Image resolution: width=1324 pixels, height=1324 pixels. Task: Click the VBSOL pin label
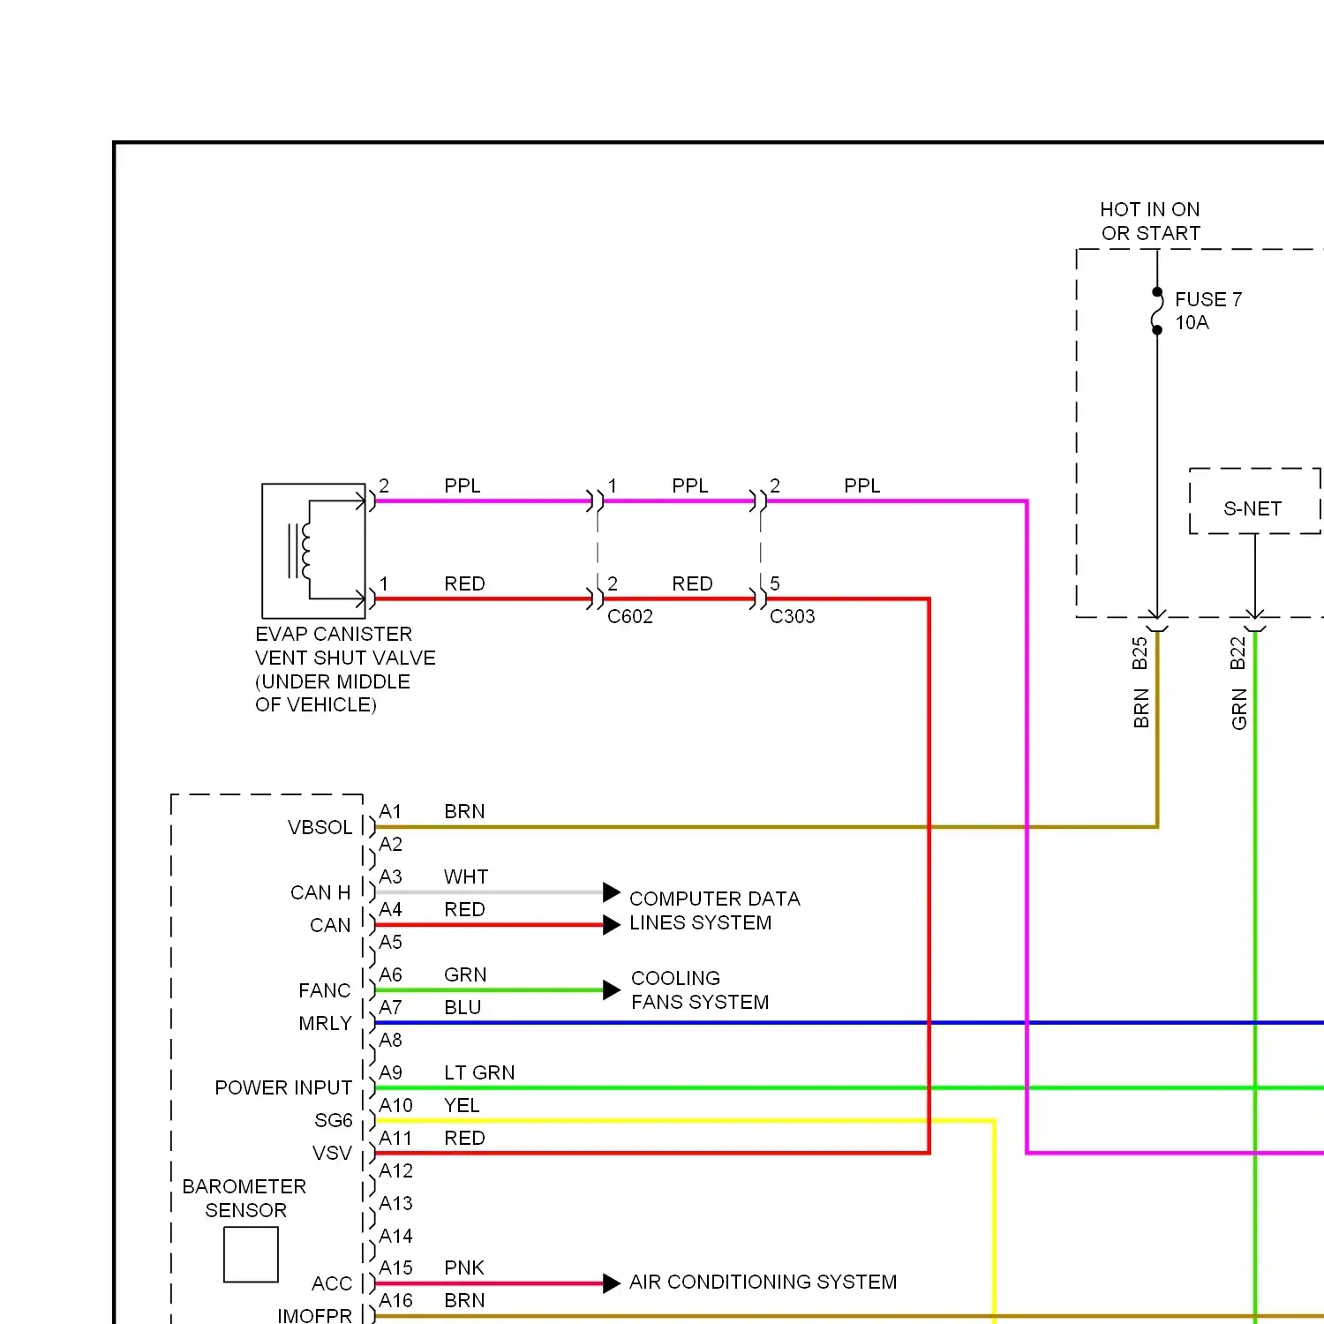click(x=320, y=828)
